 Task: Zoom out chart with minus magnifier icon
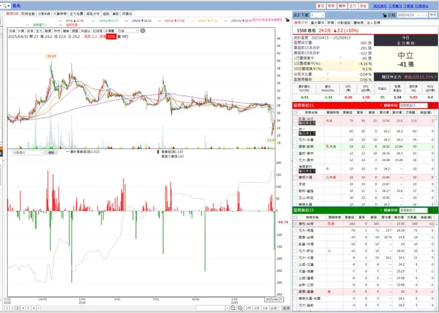coord(233,308)
